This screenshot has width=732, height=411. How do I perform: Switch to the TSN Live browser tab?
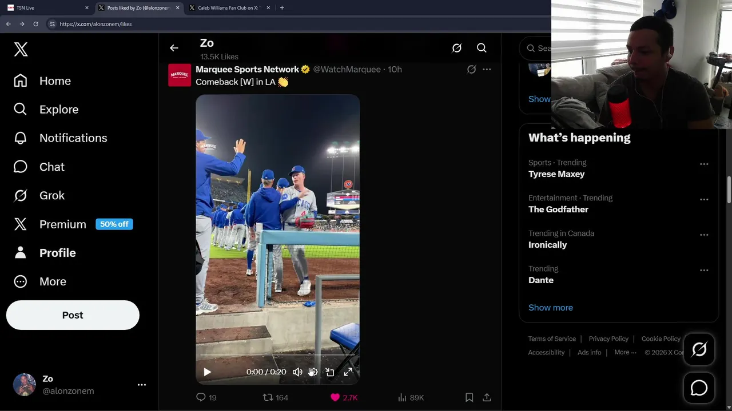(x=46, y=8)
